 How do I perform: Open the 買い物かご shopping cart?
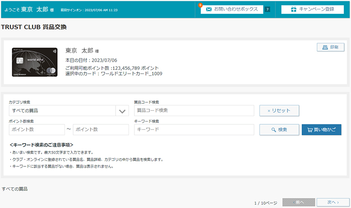point(321,130)
